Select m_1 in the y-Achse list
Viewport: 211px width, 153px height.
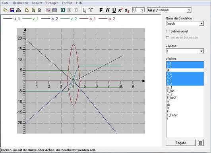pyautogui.click(x=185, y=87)
